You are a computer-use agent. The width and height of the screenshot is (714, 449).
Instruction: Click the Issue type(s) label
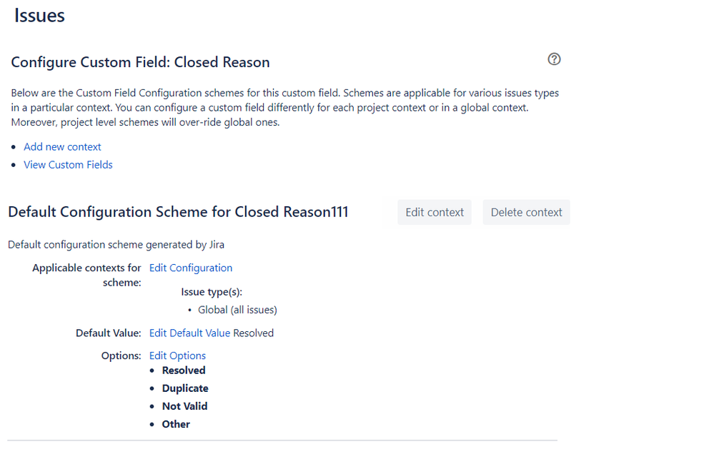[x=212, y=292]
